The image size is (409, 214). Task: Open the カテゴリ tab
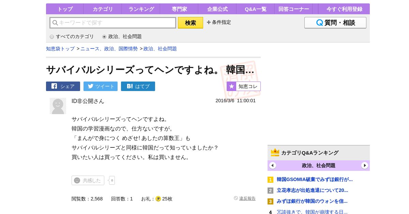(x=103, y=9)
